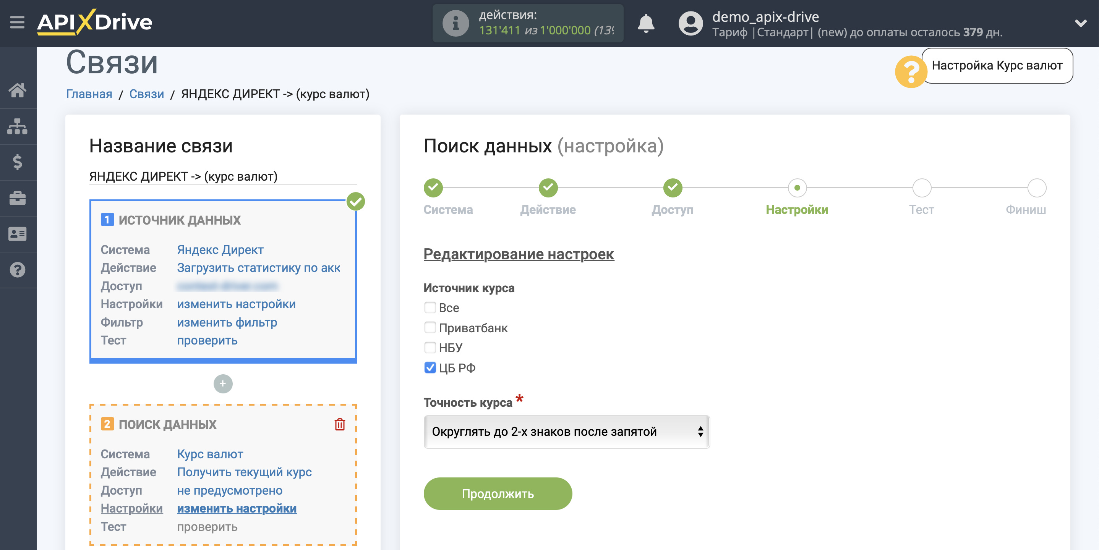1099x550 pixels.
Task: Expand the account dropdown chevron
Action: [1080, 23]
